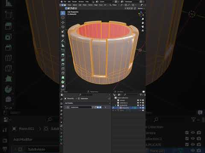Viewport: 205px width, 153px height.
Task: Select the Inset Faces tool
Action: [63, 60]
